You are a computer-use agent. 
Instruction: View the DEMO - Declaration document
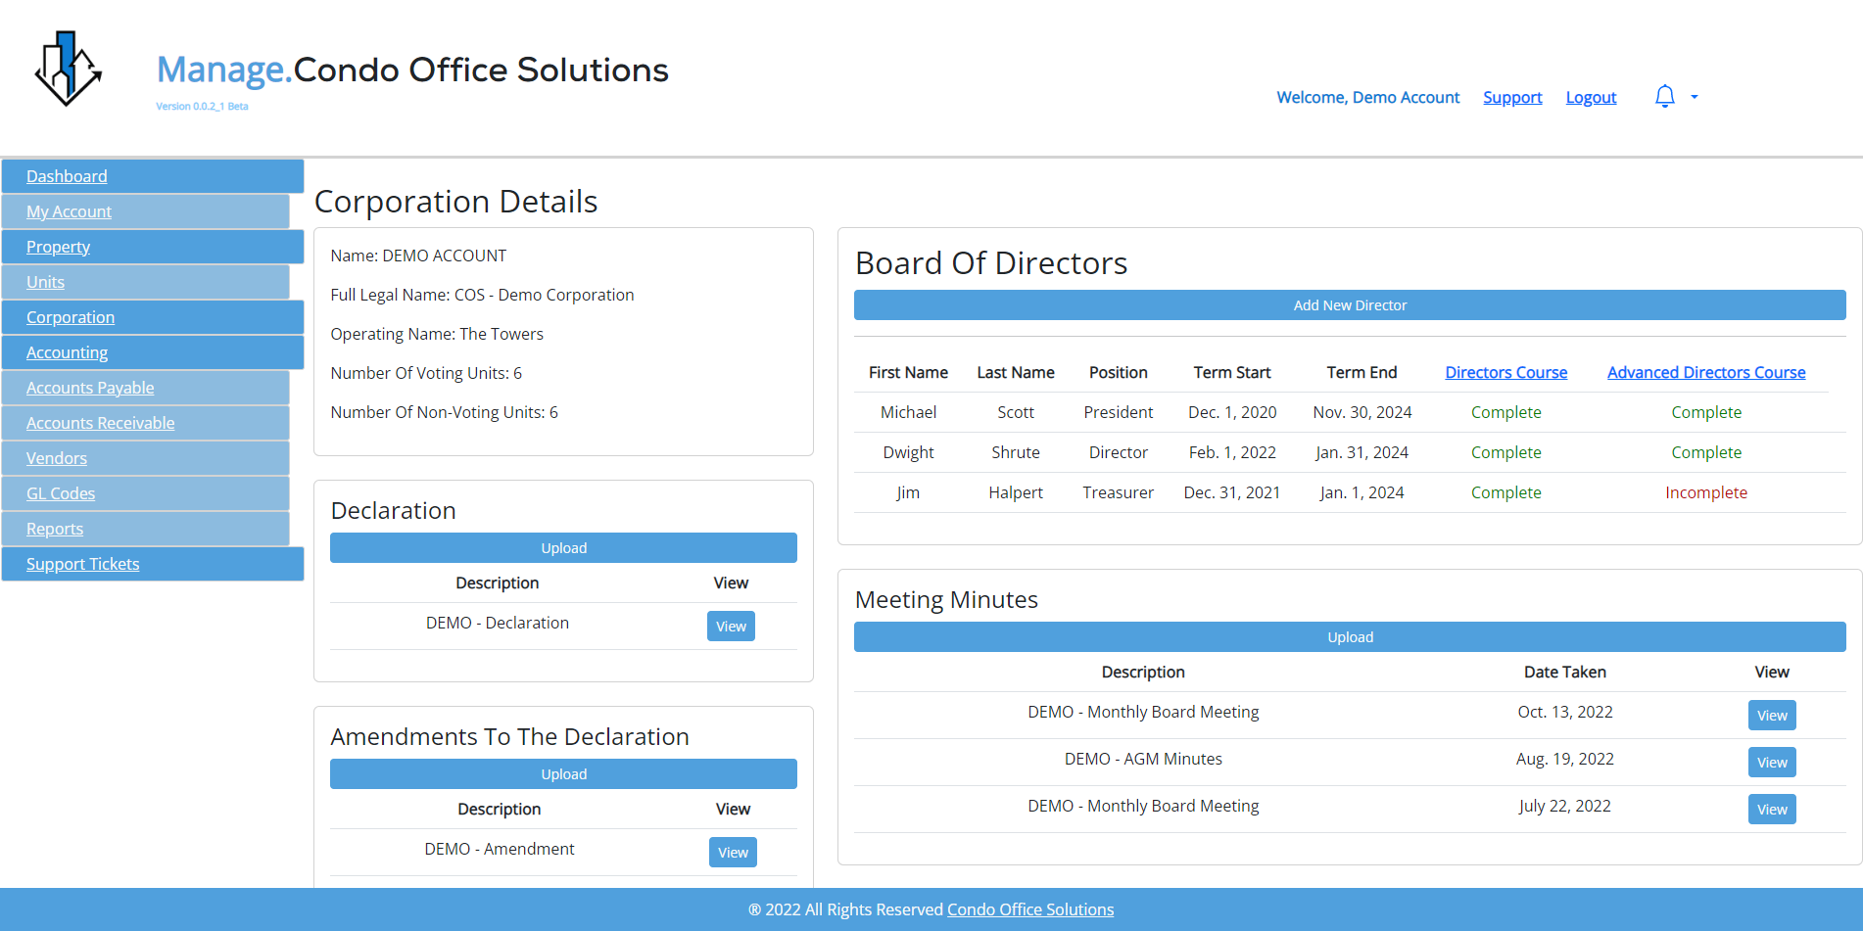(731, 626)
